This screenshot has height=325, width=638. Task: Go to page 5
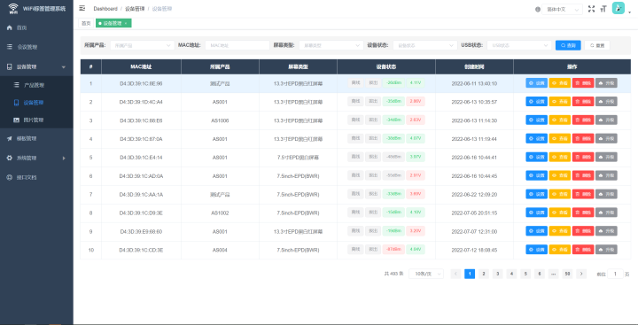click(525, 274)
